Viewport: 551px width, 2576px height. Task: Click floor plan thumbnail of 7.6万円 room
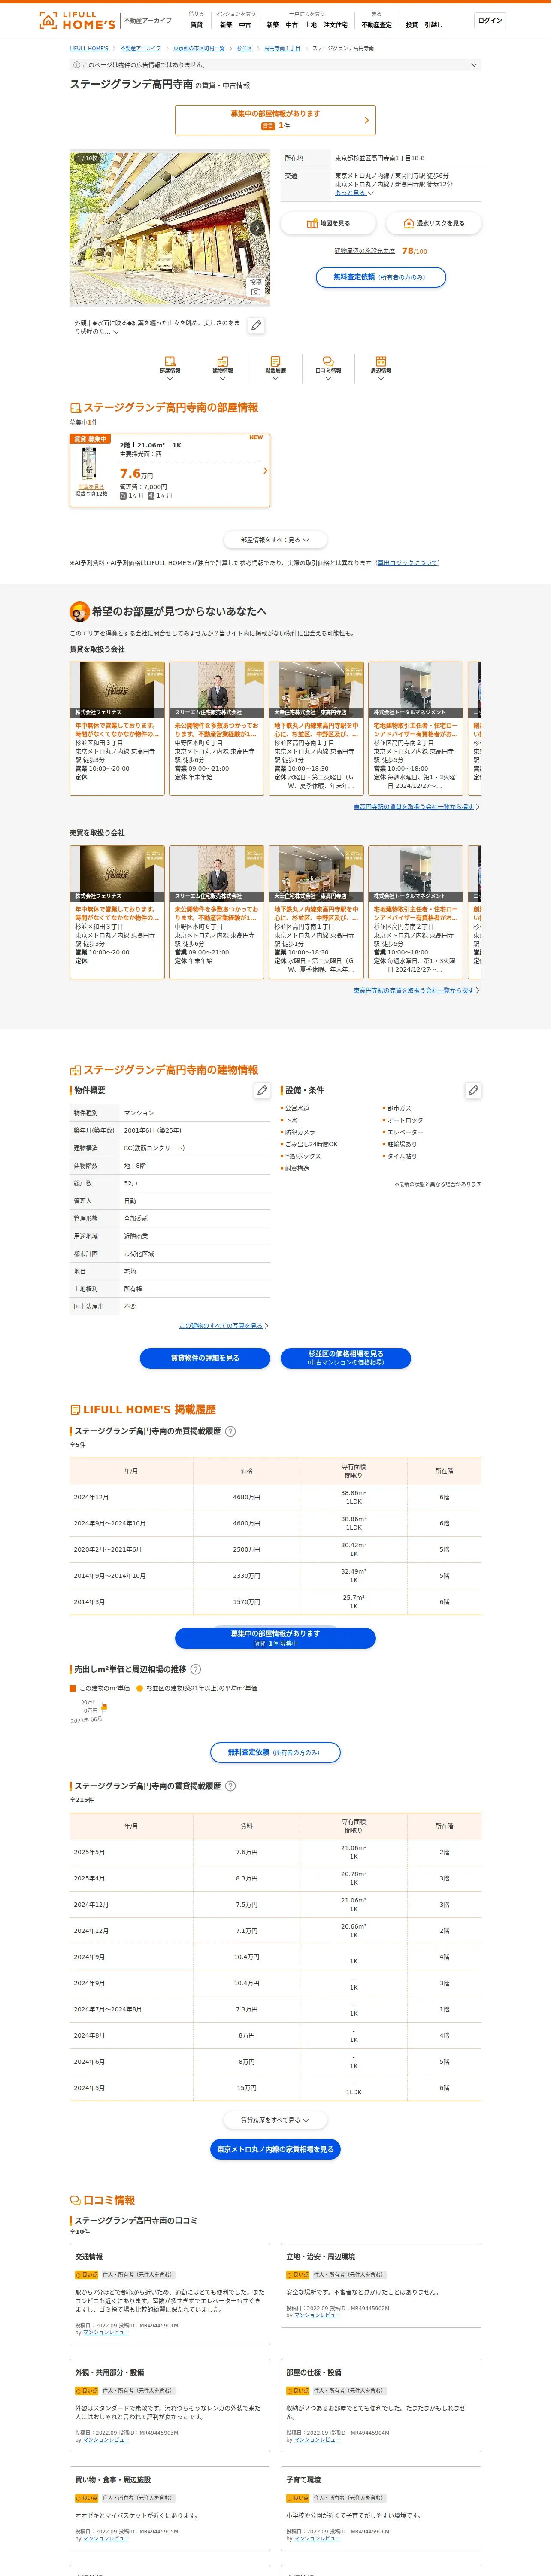pos(90,464)
